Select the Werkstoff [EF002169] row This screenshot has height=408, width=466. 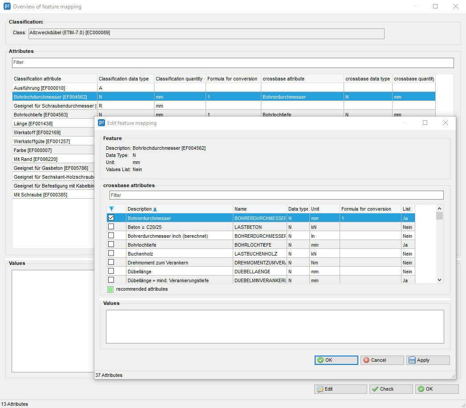pyautogui.click(x=53, y=132)
